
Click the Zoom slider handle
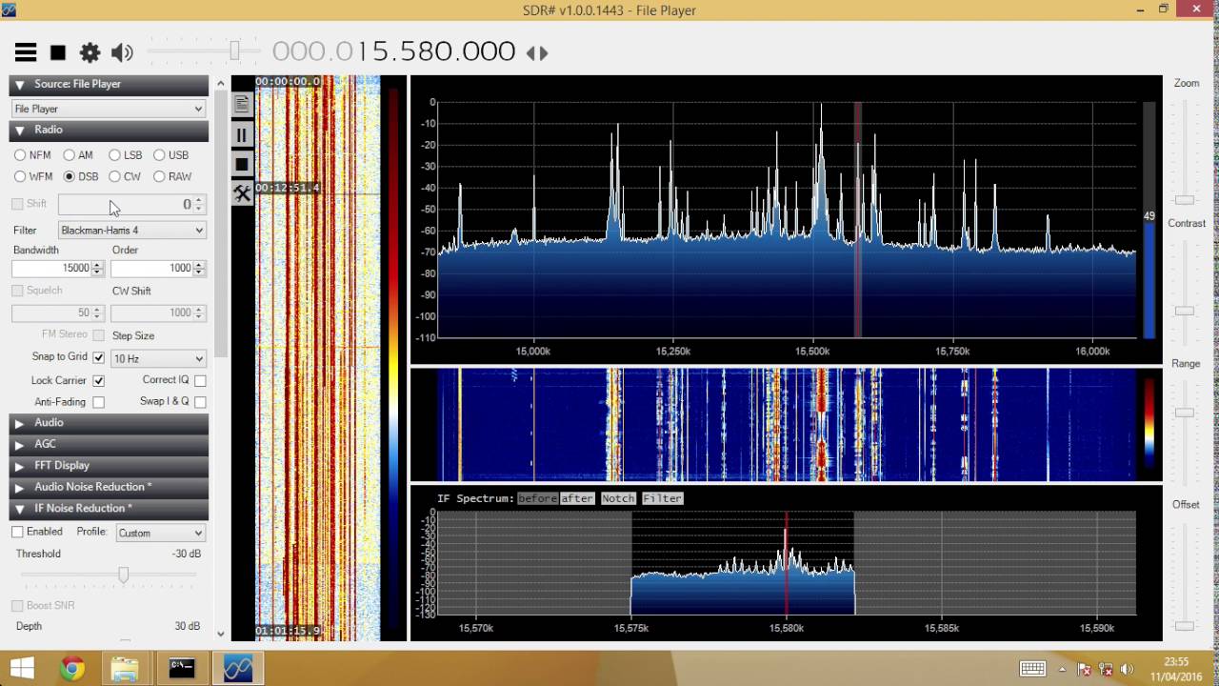tap(1185, 200)
